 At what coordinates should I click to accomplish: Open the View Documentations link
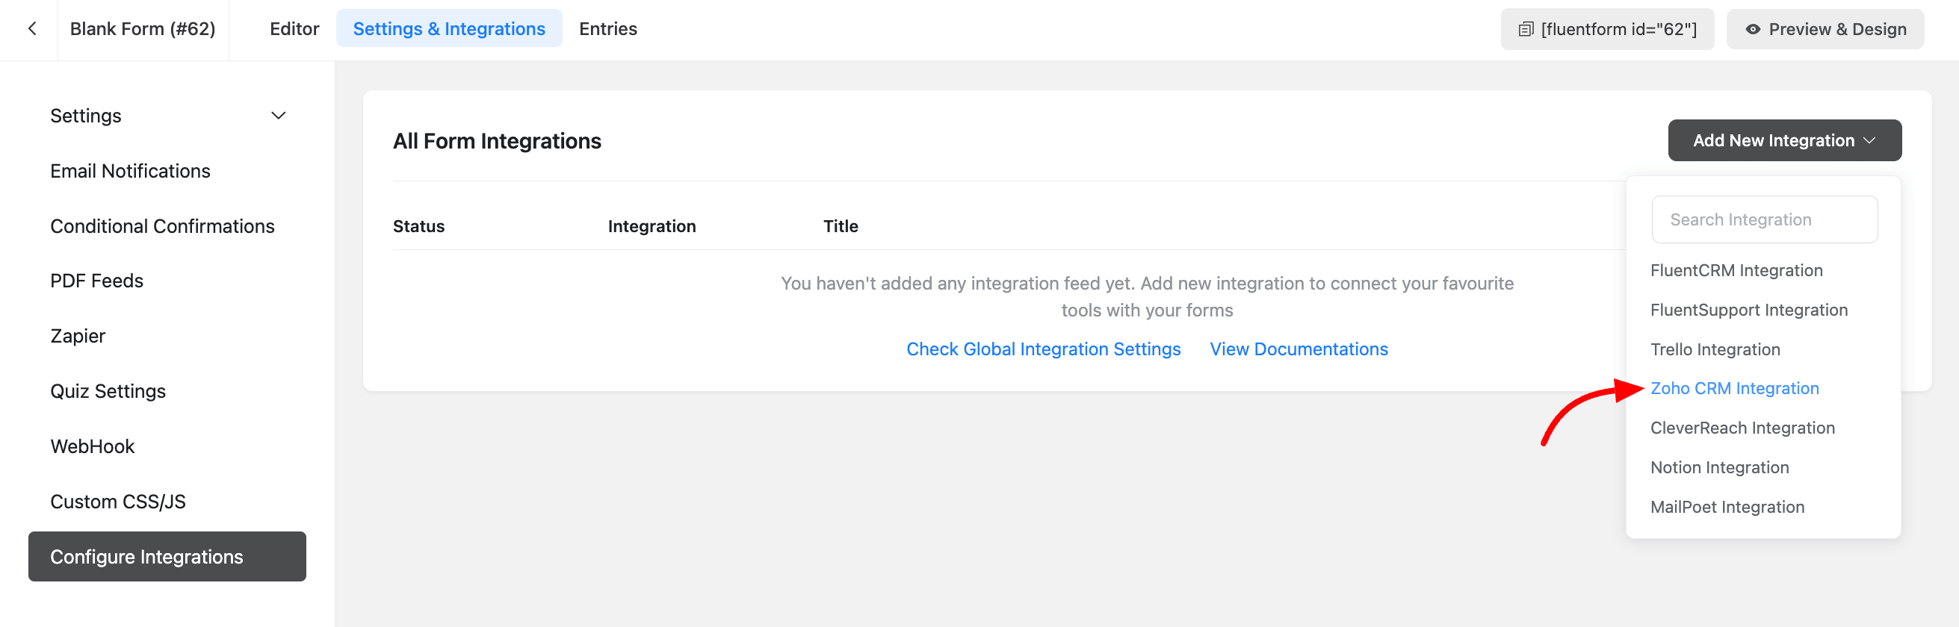[1298, 349]
